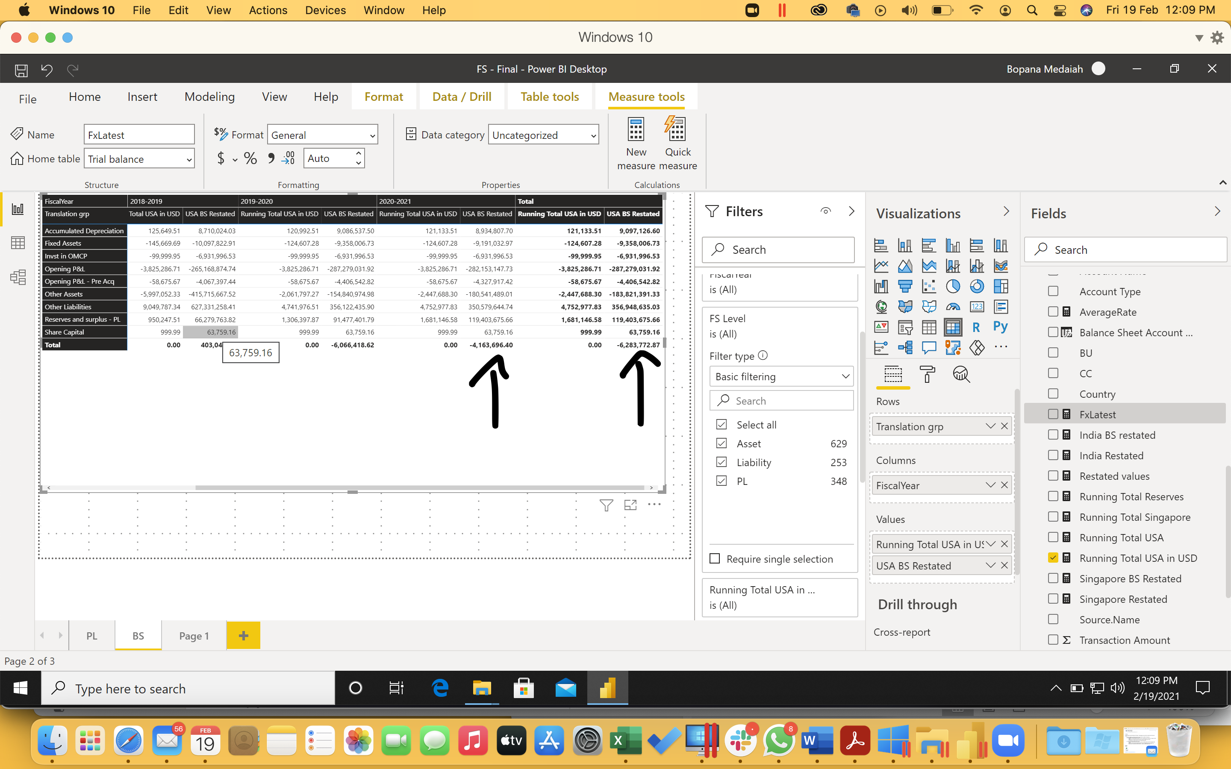Click the currency format dollar icon
The width and height of the screenshot is (1231, 769).
point(221,158)
